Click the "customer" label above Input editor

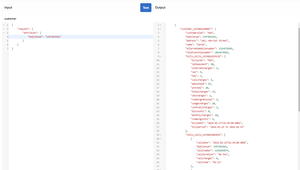coord(10,19)
